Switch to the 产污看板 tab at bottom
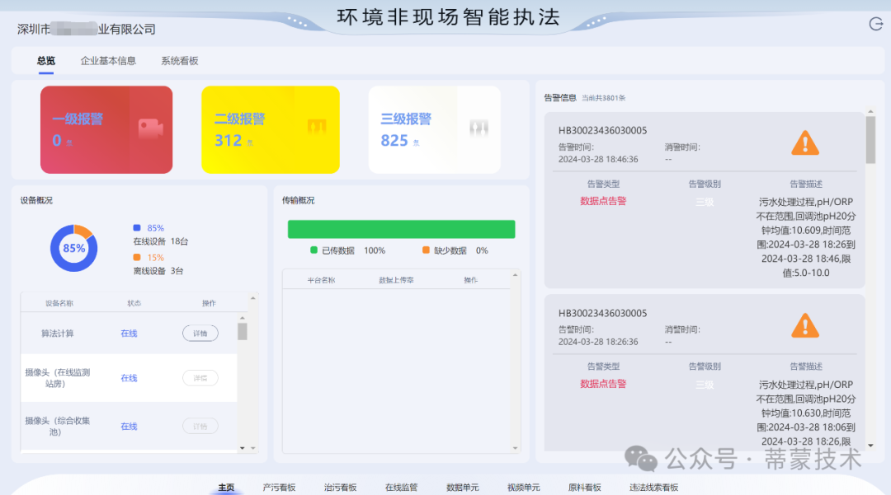 279,487
